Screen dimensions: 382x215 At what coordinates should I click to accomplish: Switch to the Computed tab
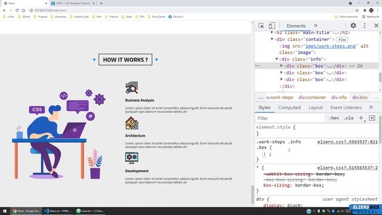[x=289, y=107]
